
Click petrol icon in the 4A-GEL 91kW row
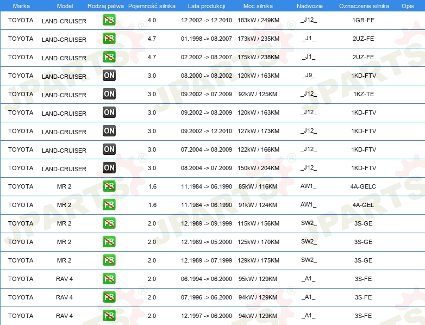109,205
